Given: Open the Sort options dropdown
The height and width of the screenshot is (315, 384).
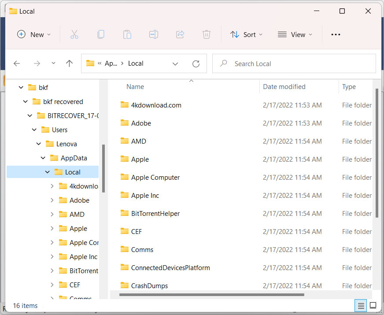Looking at the screenshot, I should pos(246,34).
